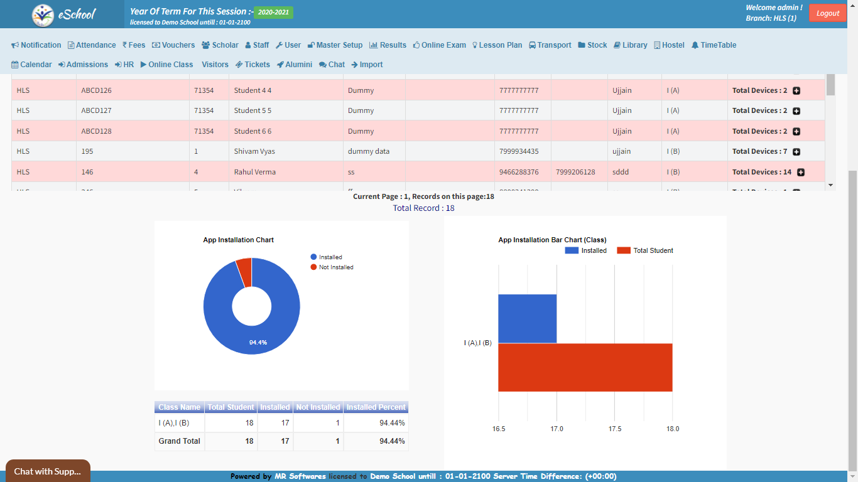Open the Notification megaphone menu
The width and height of the screenshot is (858, 482).
(36, 45)
